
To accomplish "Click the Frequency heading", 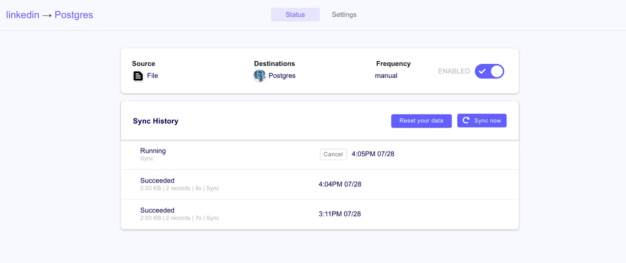I will (394, 64).
